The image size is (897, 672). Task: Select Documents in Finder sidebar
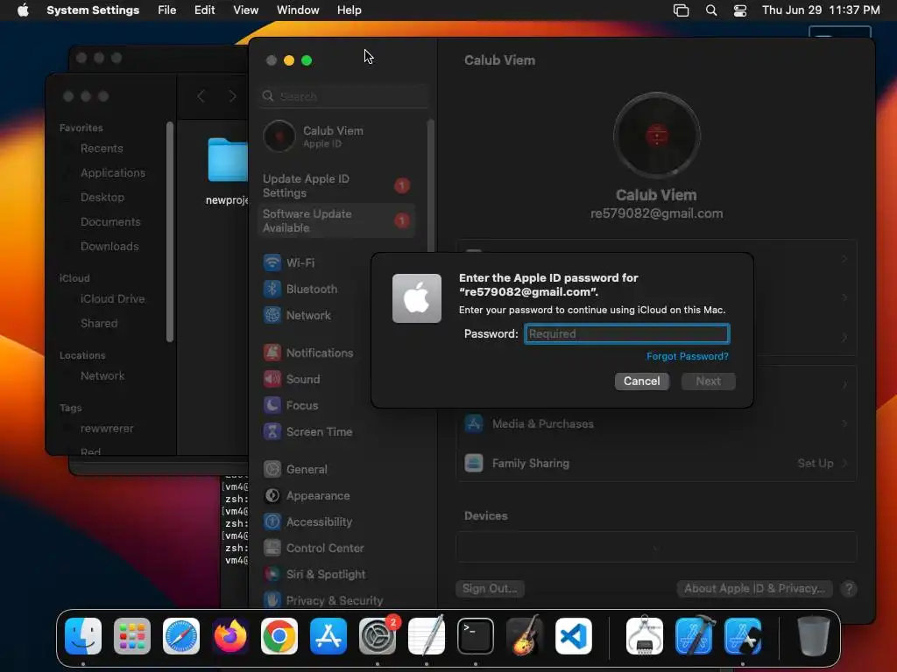click(110, 221)
